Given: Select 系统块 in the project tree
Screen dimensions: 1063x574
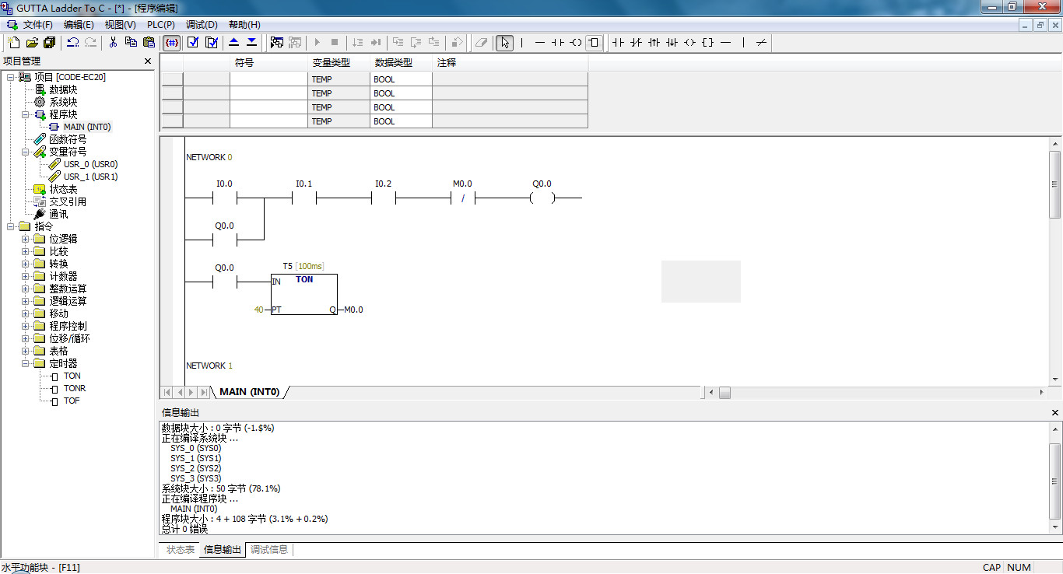Looking at the screenshot, I should point(63,102).
